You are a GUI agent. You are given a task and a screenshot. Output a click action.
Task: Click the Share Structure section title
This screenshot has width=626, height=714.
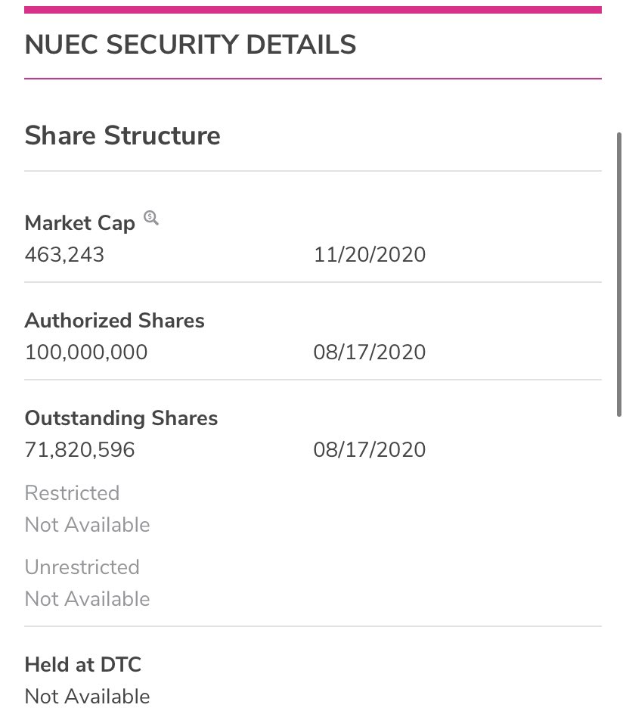coord(122,135)
